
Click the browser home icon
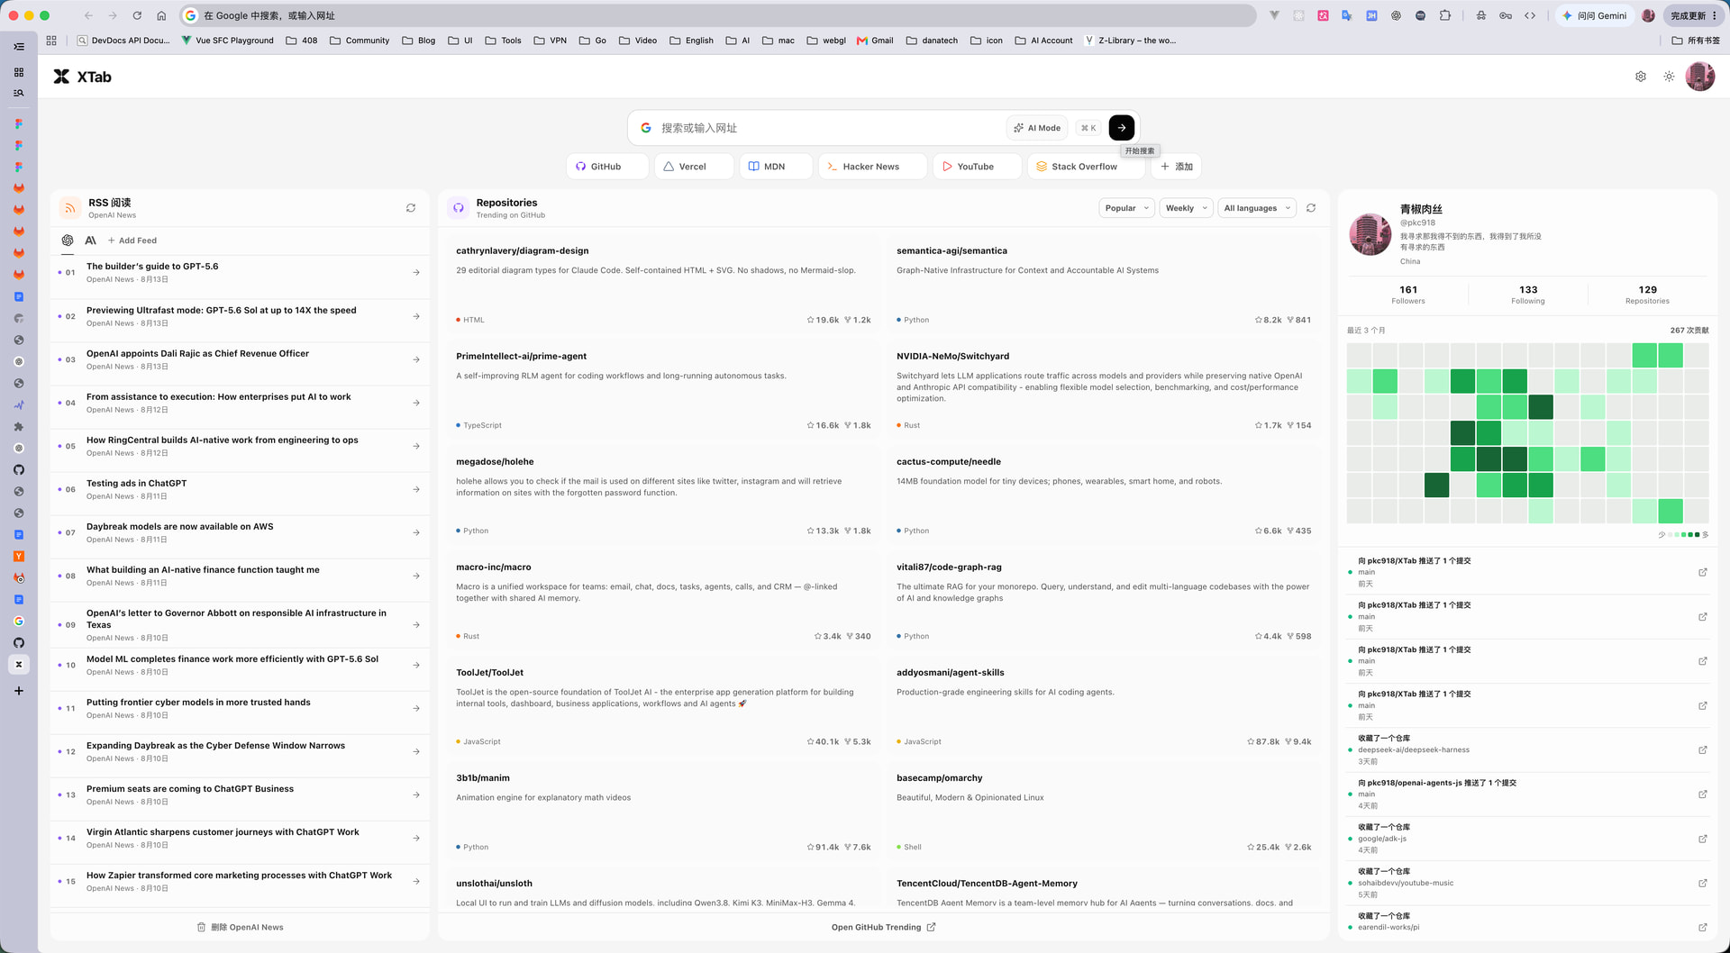click(161, 15)
